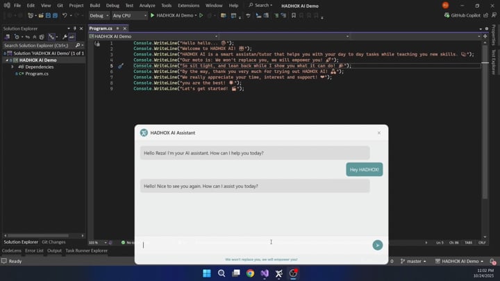The height and width of the screenshot is (281, 500).
Task: Pin the Program.cs tab
Action: [117, 28]
